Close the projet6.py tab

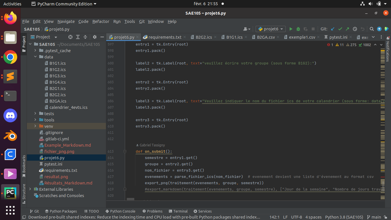click(138, 37)
